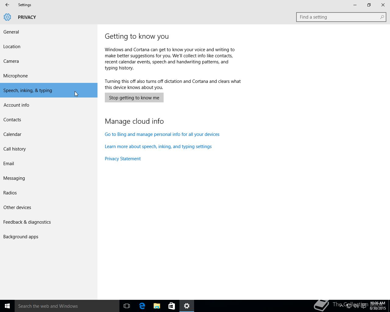
Task: Open the taskbar clock and date
Action: (x=378, y=306)
